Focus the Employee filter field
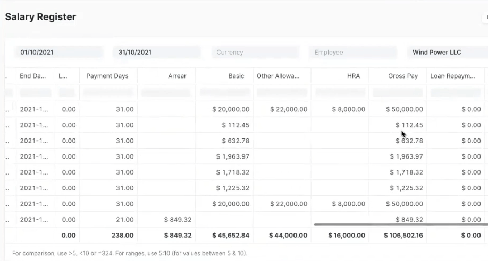488x261 pixels. click(352, 52)
